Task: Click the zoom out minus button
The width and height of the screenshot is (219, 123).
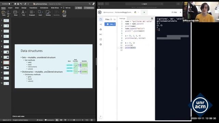Action: tap(68, 120)
